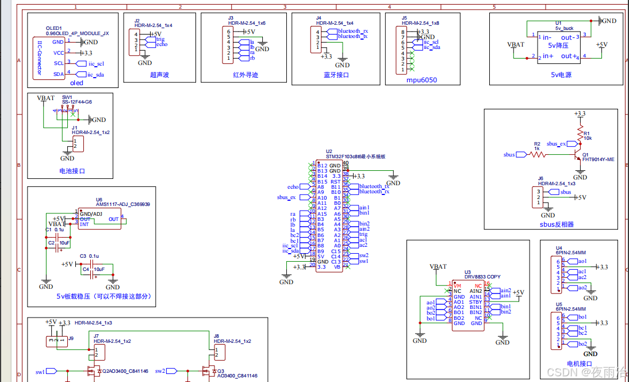
Task: Click the 'STM32F103c8t6最小系统板' label
Action: point(355,157)
